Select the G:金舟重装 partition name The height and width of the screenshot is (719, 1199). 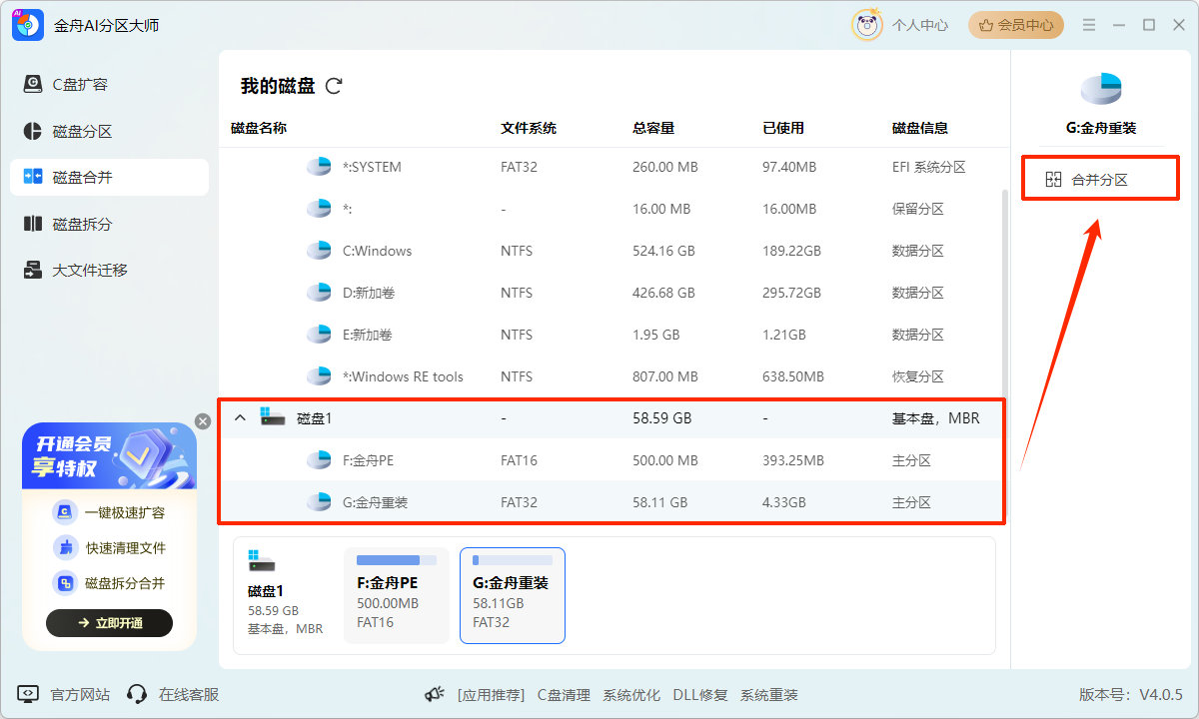click(x=375, y=502)
